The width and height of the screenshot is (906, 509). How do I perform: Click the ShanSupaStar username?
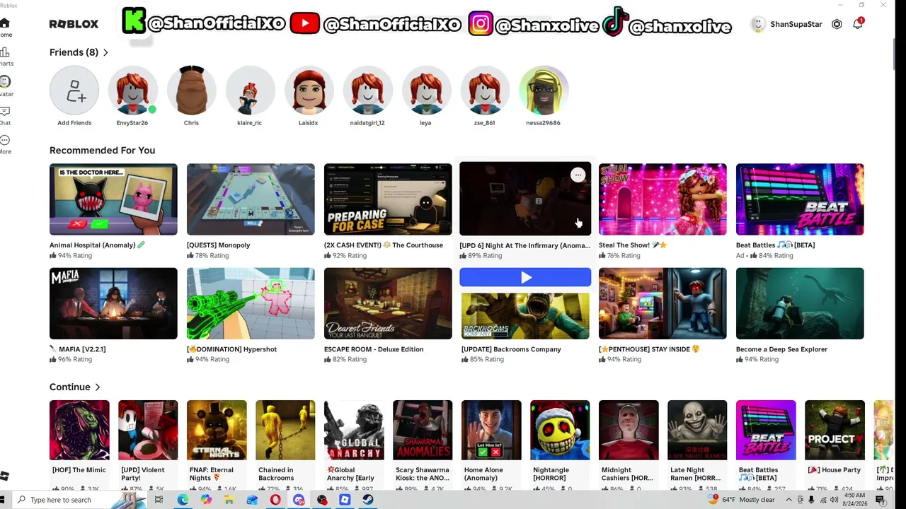[x=796, y=24]
